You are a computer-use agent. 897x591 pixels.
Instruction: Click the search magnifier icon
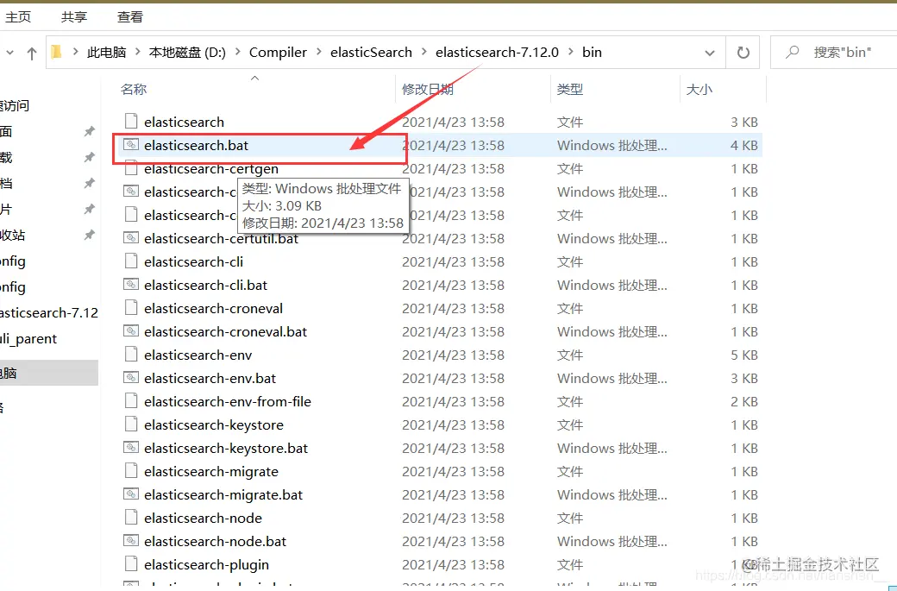coord(793,52)
